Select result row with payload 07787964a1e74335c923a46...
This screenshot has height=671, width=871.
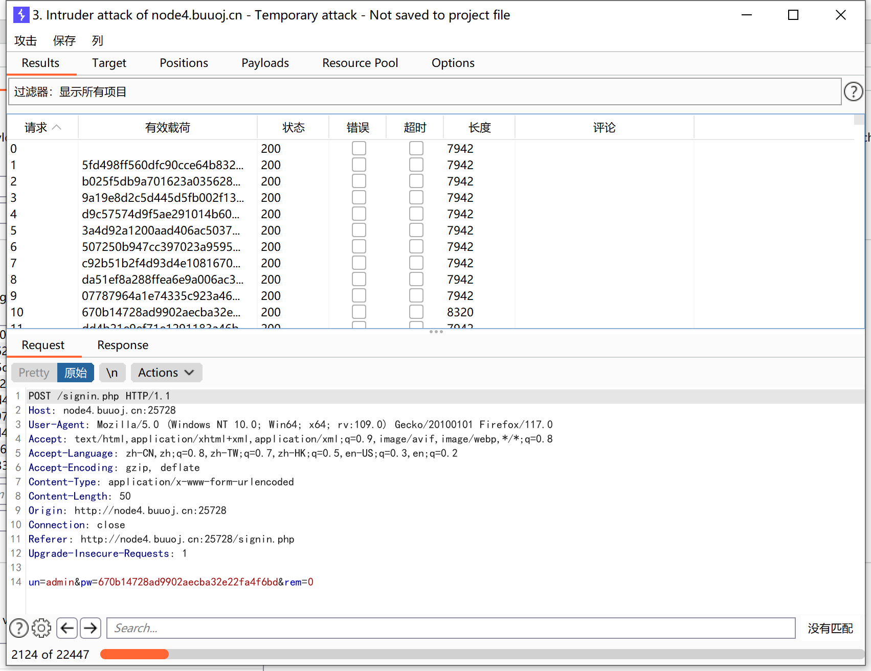tap(431, 295)
